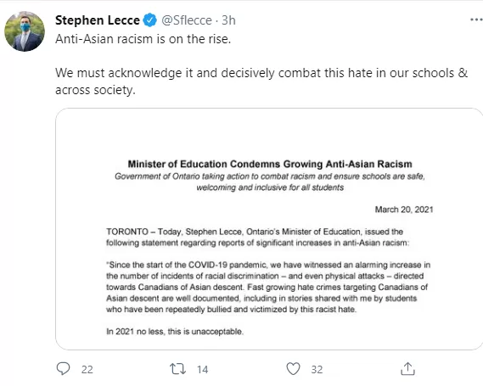Click the Stephen Lecce display name
Viewport: 483px width, 386px height.
click(x=98, y=20)
